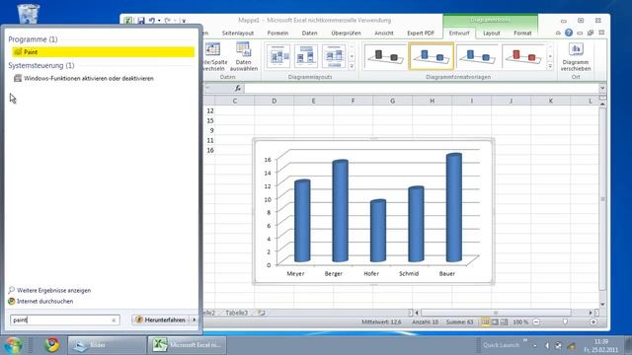The width and height of the screenshot is (632, 355).
Task: Open the Daten ribbon tab
Action: [309, 33]
